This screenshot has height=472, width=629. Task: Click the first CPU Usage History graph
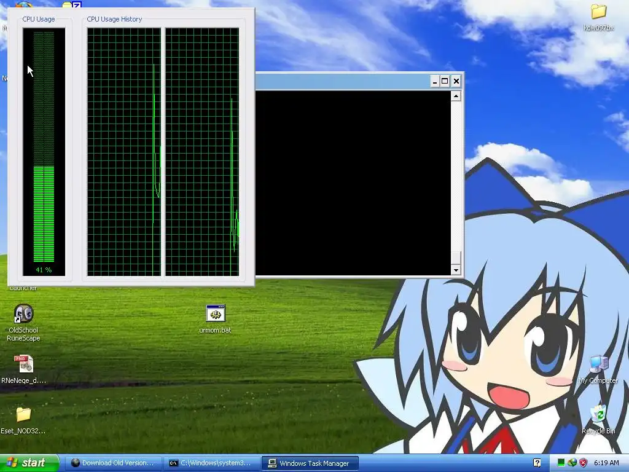tap(124, 152)
